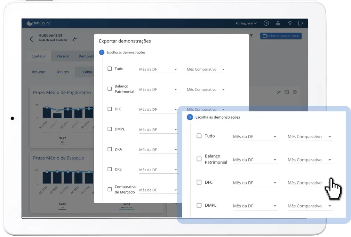Open Tudo's Mês Comparativo dropdown in the inset
Viewport: 351px width, 237px height.
tap(310, 137)
